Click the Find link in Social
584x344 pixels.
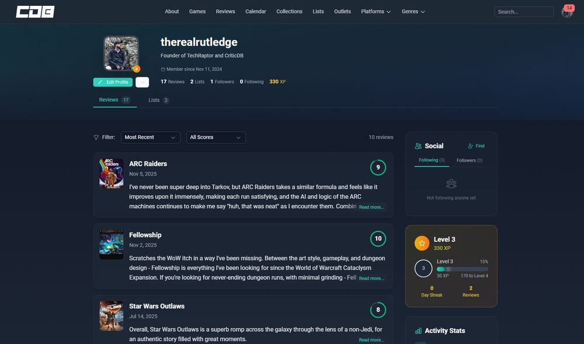[x=476, y=146]
